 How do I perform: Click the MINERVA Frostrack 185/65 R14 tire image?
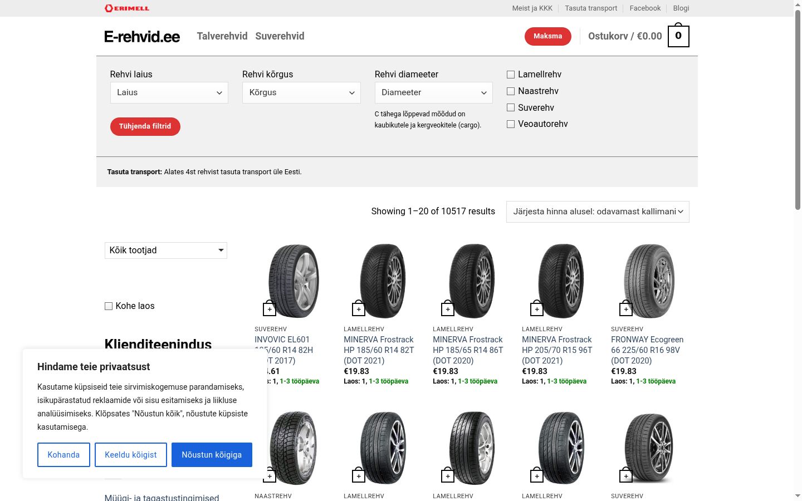[x=472, y=281]
